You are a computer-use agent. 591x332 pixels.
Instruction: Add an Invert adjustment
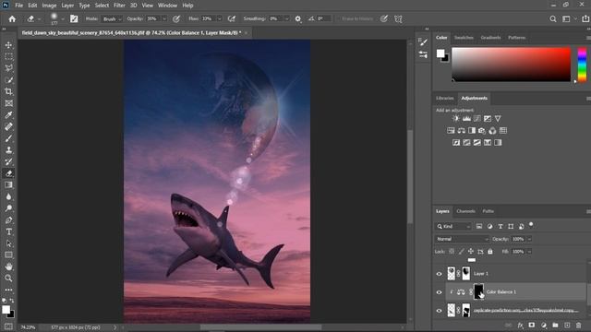[x=456, y=143]
